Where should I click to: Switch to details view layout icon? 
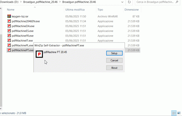174,113
